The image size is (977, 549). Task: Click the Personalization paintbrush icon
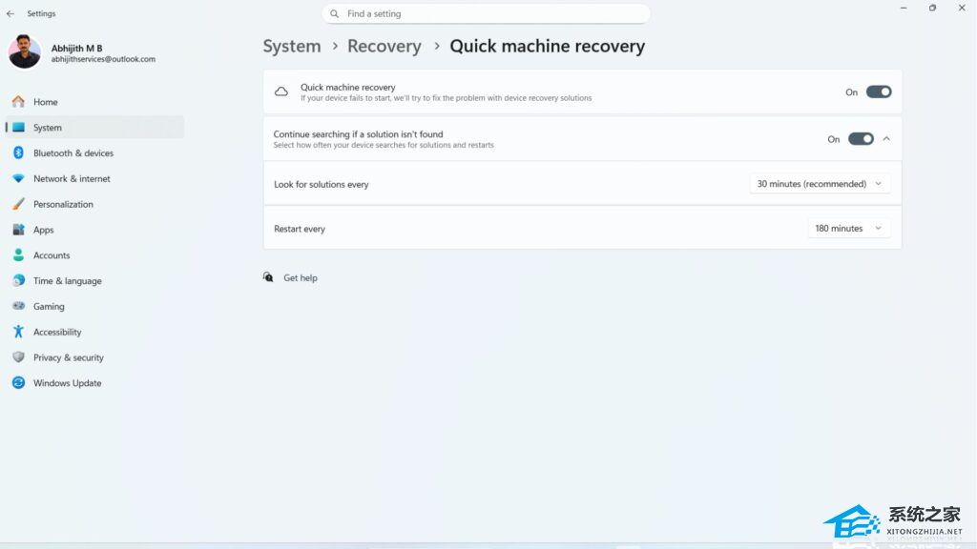coord(19,204)
